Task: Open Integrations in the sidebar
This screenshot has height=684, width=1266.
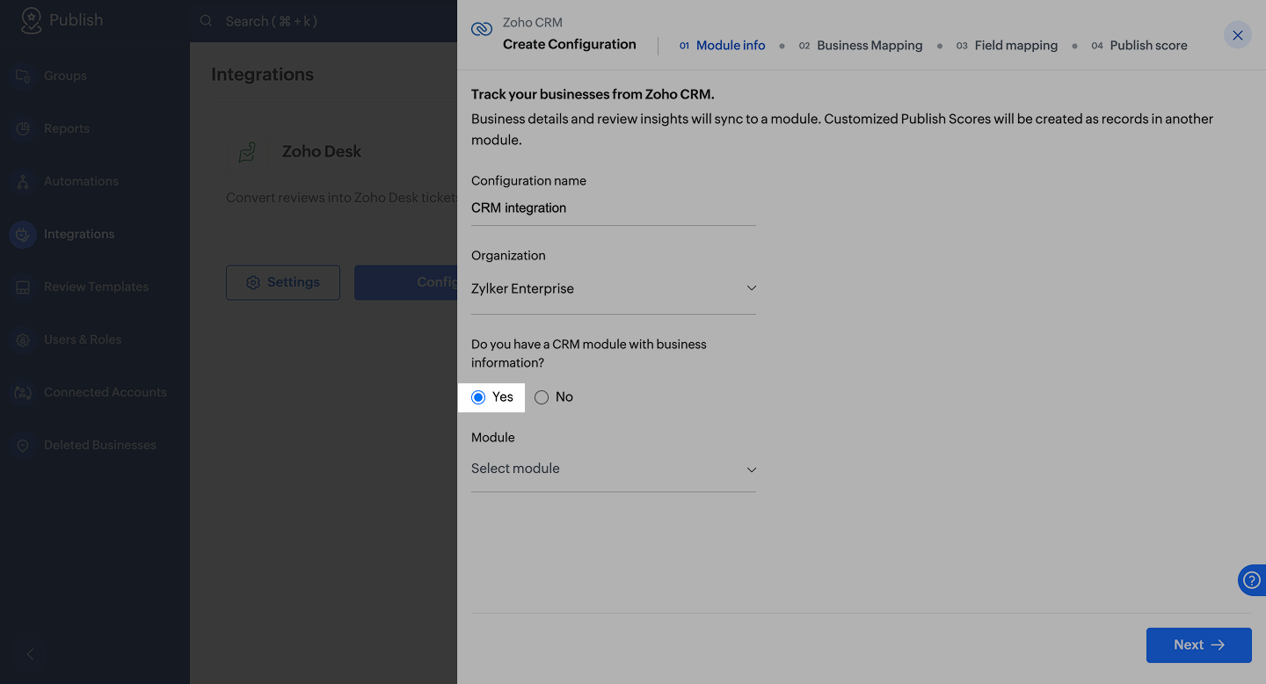Action: pos(79,234)
